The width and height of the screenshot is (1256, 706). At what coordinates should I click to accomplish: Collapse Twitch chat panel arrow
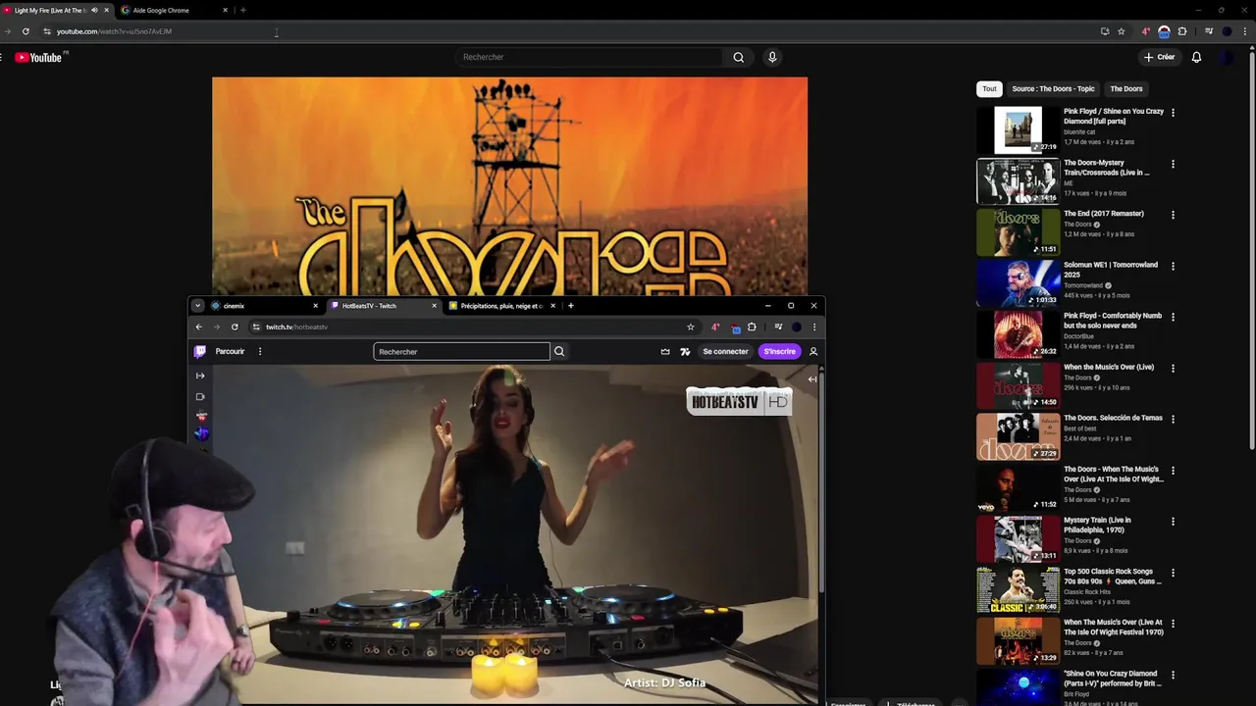click(811, 378)
